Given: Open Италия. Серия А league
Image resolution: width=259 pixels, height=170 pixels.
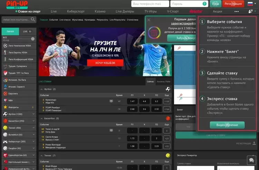Looking at the screenshot, I should click(19, 87).
